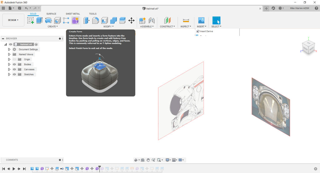Select the Fillet tool

click(95, 20)
